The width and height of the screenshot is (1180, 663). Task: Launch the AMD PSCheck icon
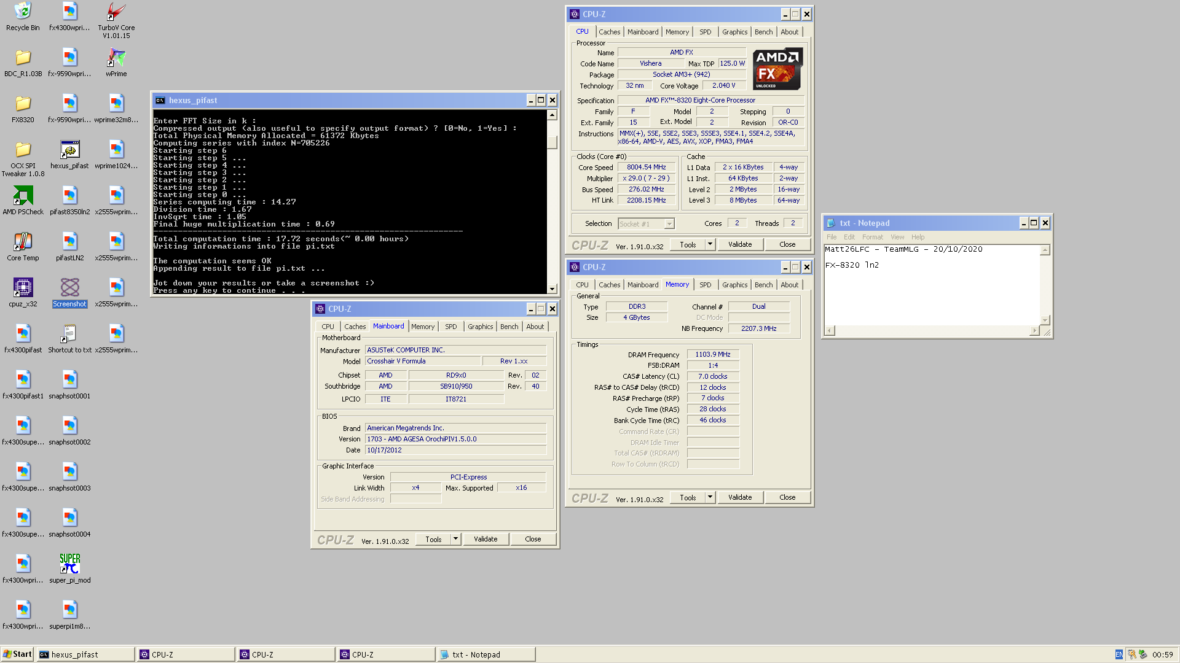coord(23,201)
